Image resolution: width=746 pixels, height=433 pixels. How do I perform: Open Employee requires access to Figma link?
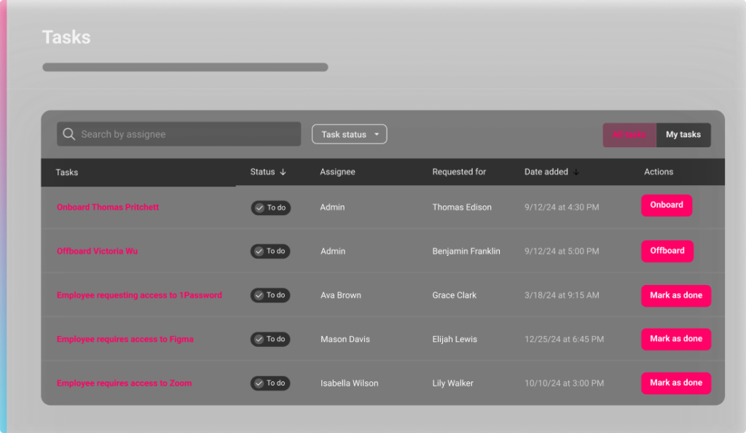[x=125, y=339]
